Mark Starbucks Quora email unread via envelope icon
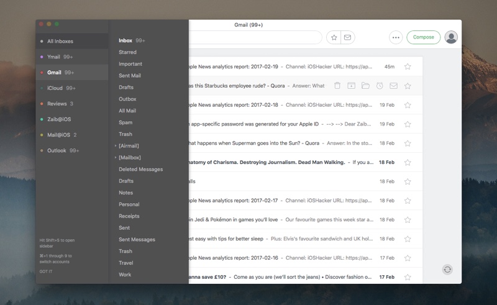 (x=393, y=86)
